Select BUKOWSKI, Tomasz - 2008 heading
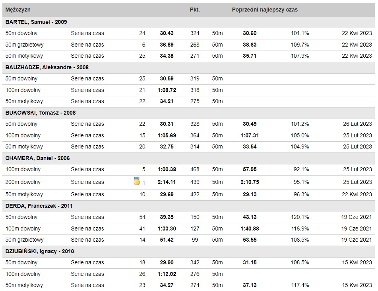The height and width of the screenshot is (291, 378). pyautogui.click(x=41, y=113)
